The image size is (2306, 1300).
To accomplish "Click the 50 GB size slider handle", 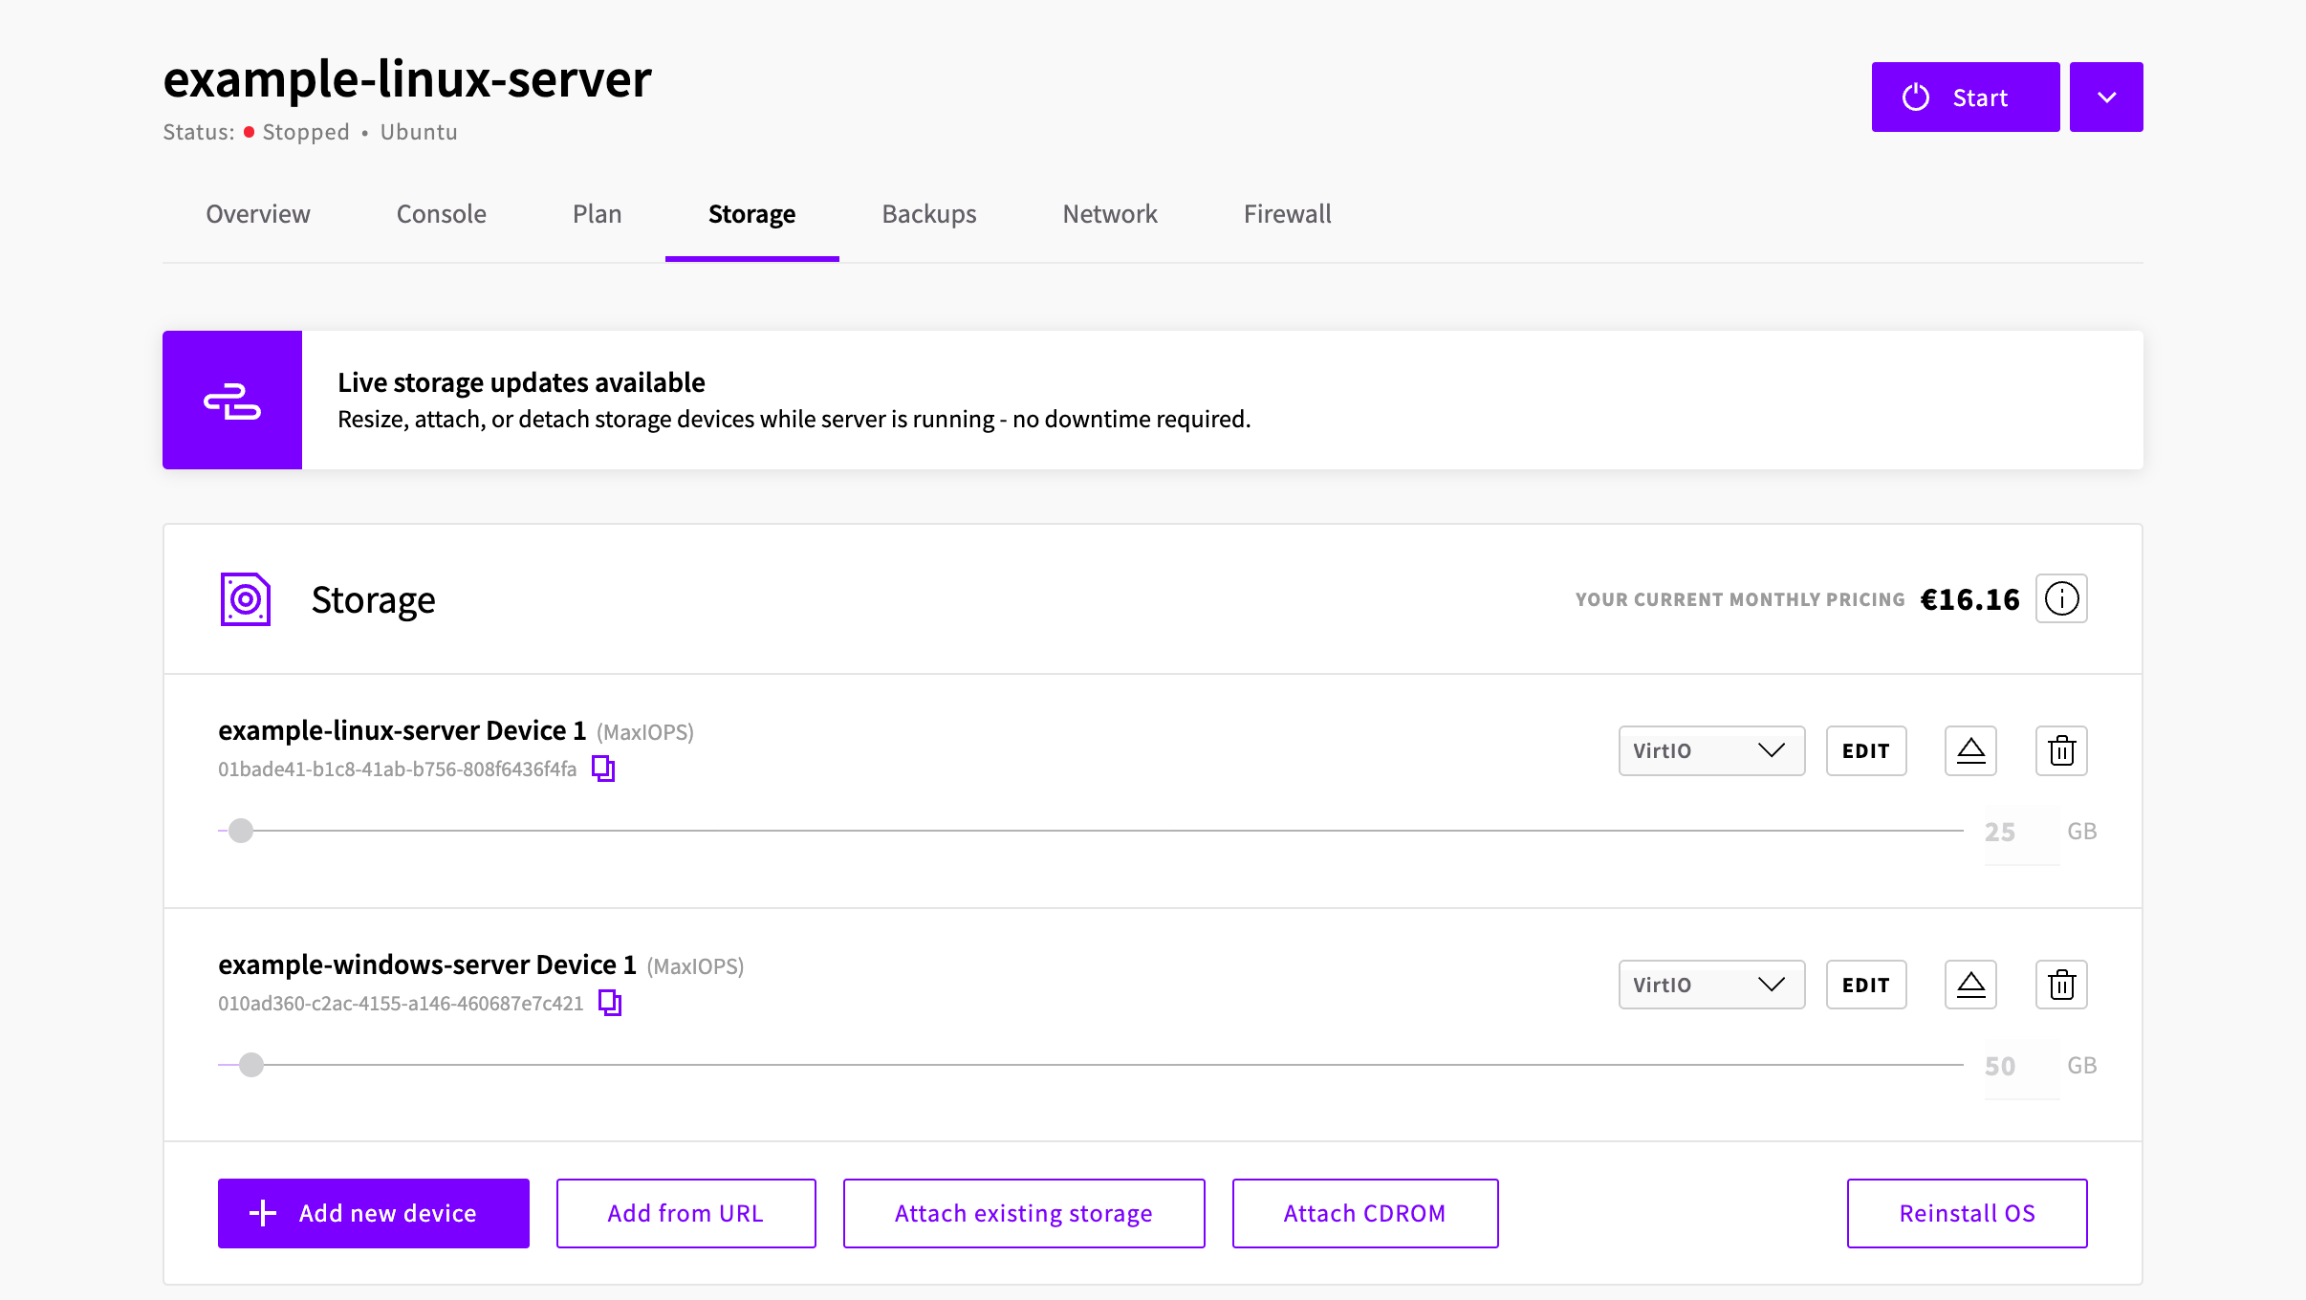I will [251, 1065].
